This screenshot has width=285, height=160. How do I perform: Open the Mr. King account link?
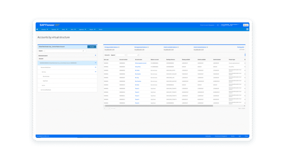[137, 78]
